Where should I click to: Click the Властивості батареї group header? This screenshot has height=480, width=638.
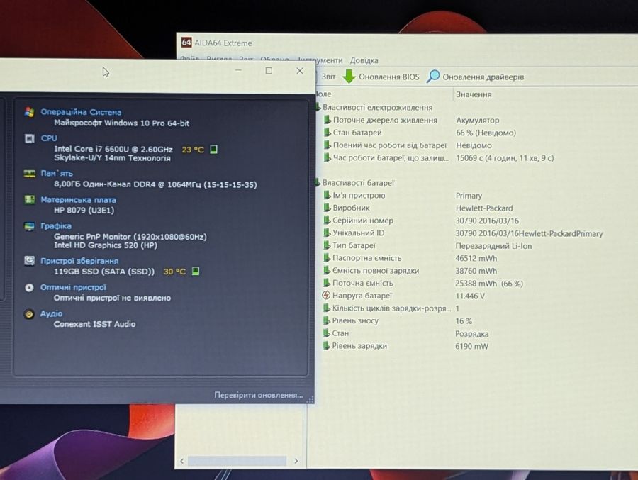click(x=358, y=183)
